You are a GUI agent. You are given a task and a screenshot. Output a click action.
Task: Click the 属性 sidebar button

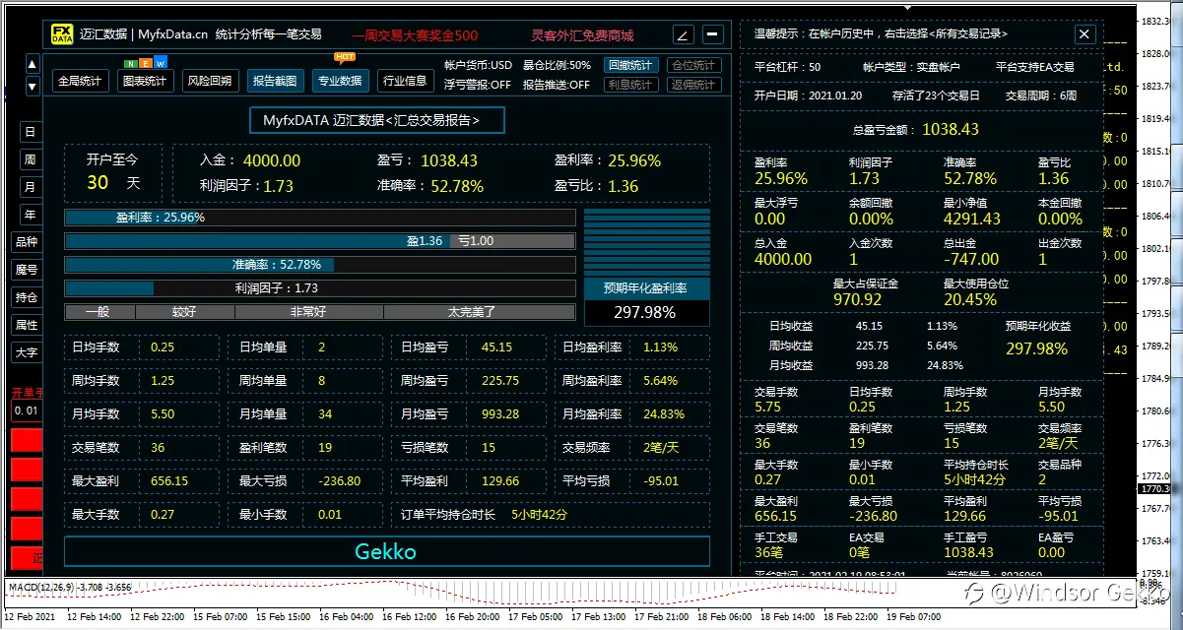click(x=26, y=325)
